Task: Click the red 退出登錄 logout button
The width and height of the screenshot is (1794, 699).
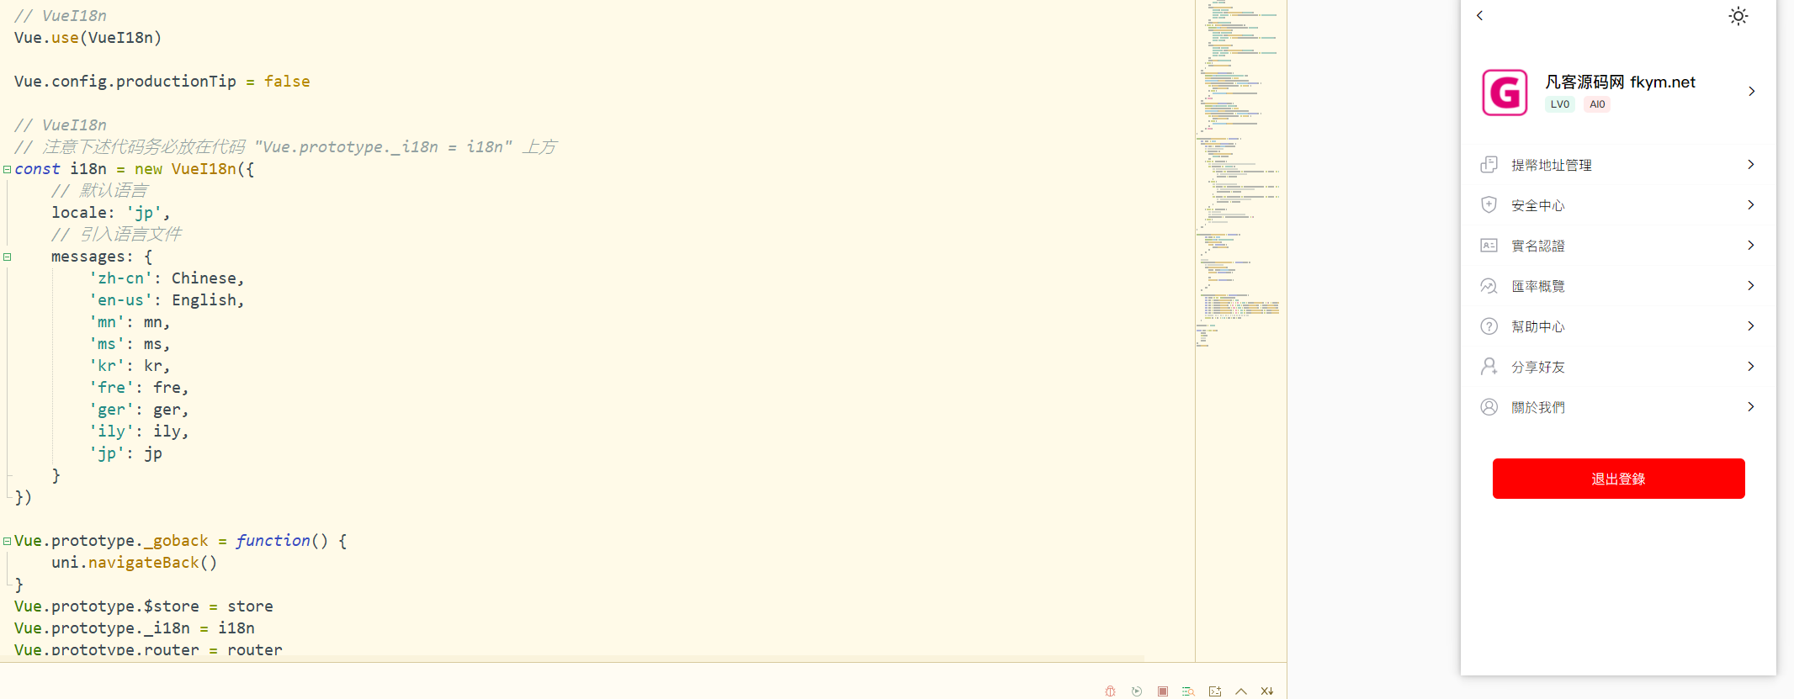Action: pos(1618,479)
